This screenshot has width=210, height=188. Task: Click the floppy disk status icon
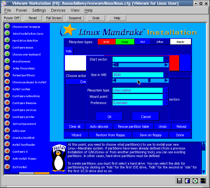[x=179, y=181]
